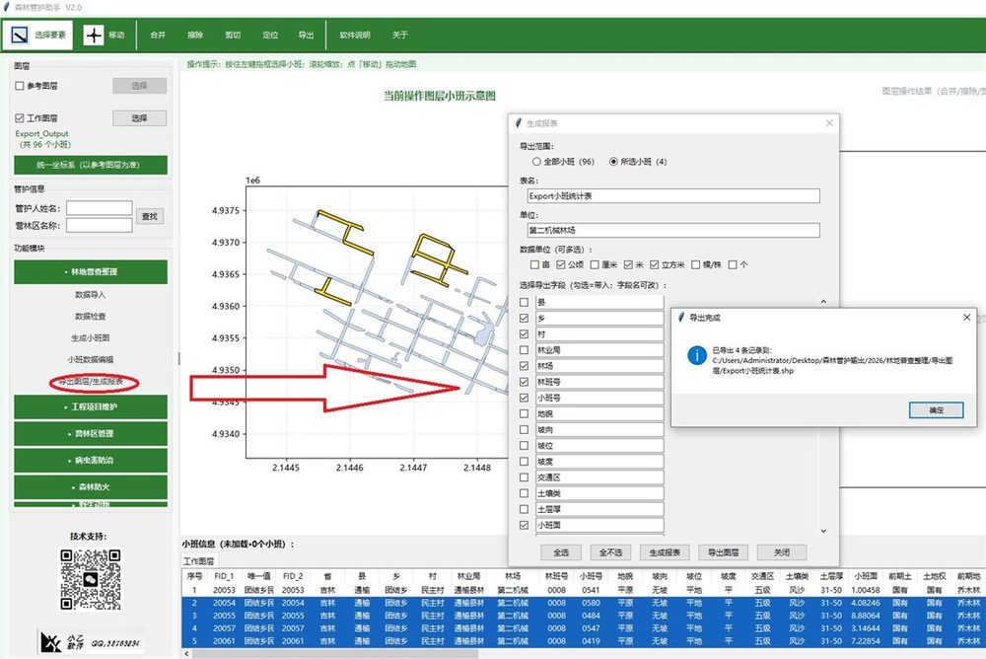Screen dimensions: 986x659
Task: Toggle the 立方米 data unit checkbox
Action: click(x=654, y=264)
